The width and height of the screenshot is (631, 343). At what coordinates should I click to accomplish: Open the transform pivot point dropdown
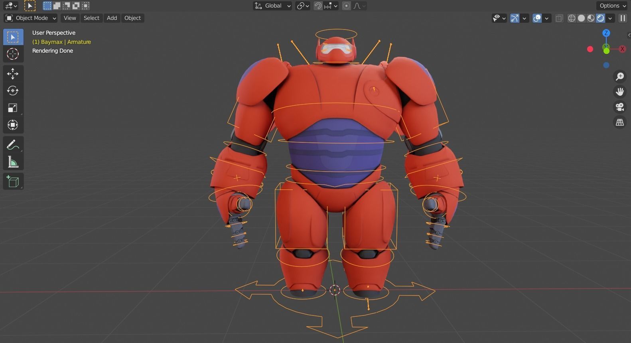(x=303, y=6)
